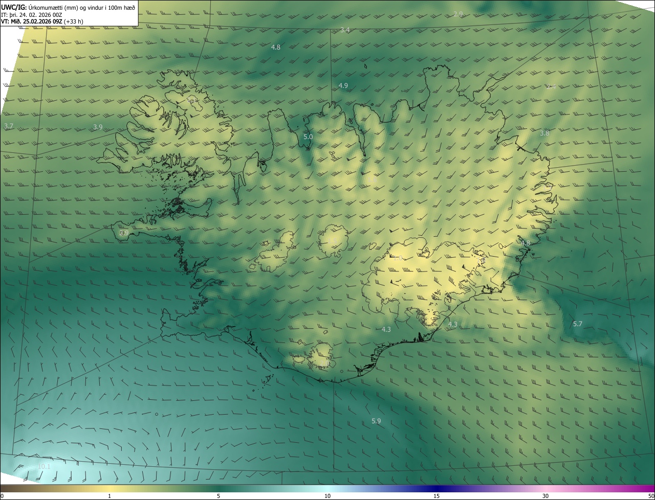This screenshot has width=655, height=500.
Task: Click the 5.9 value south of the coast
Action: (376, 421)
